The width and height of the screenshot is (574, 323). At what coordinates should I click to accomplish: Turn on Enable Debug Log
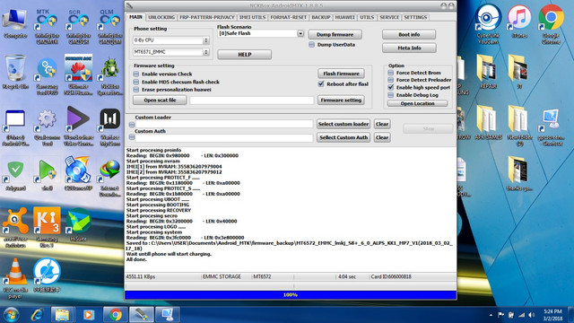point(391,95)
